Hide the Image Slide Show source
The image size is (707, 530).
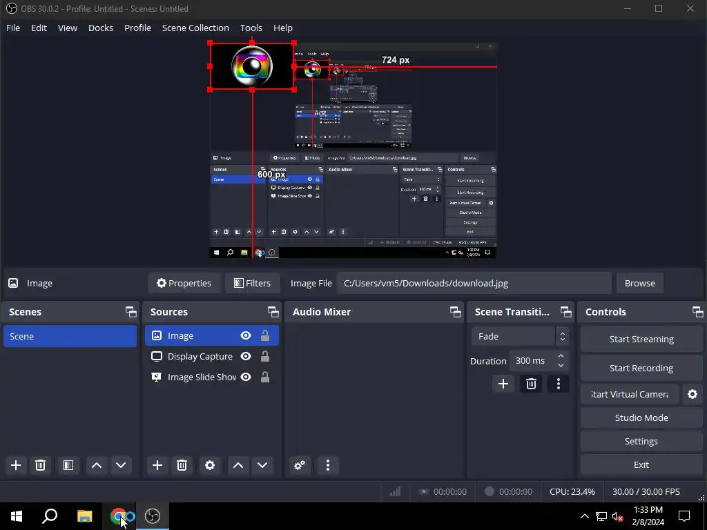pyautogui.click(x=246, y=377)
